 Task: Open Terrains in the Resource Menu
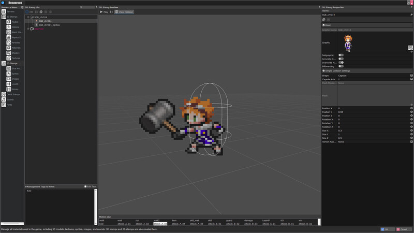(x=8, y=11)
